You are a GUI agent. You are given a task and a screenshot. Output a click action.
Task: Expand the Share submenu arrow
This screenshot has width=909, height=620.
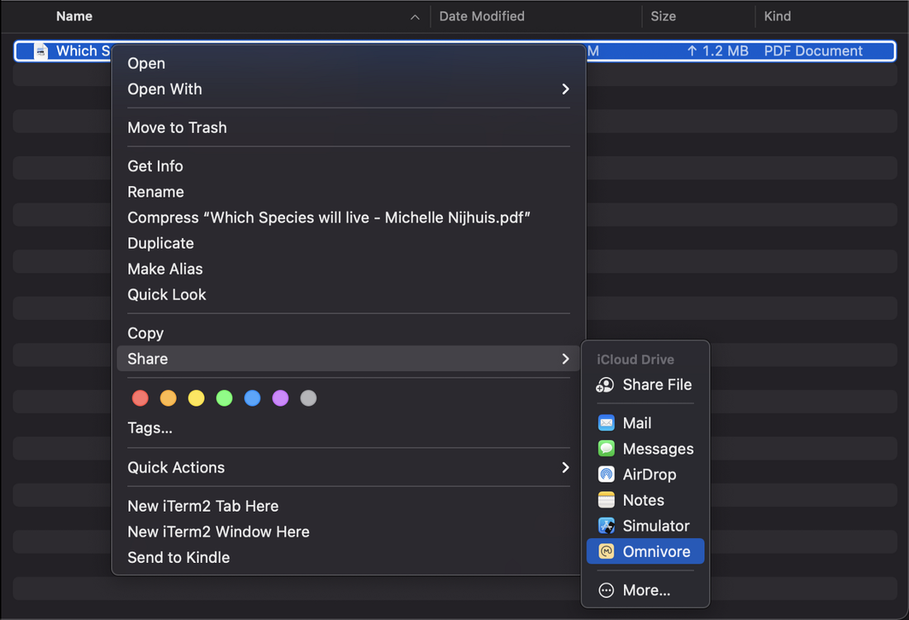tap(565, 359)
